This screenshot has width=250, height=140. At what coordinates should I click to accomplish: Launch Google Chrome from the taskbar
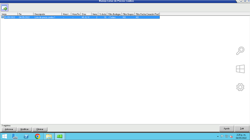click(x=37, y=136)
